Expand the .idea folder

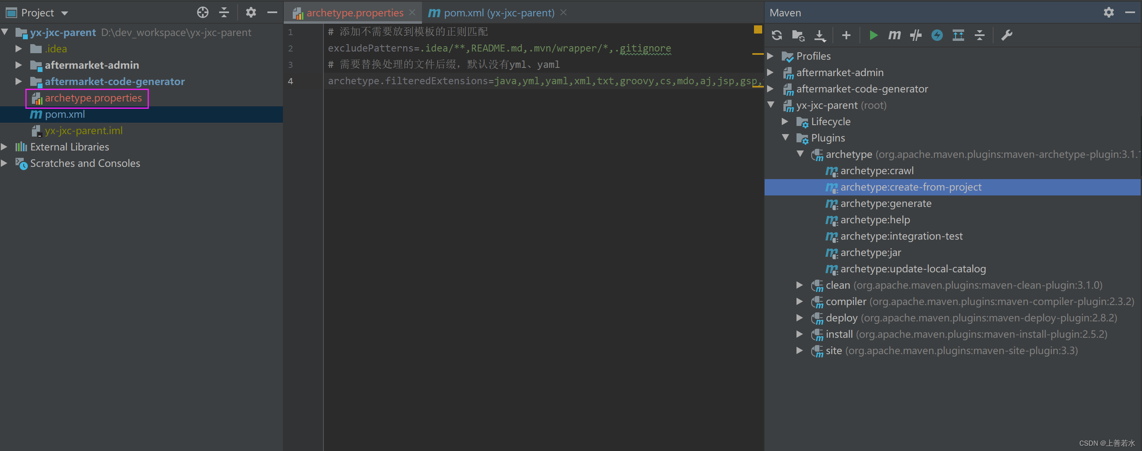click(x=19, y=48)
